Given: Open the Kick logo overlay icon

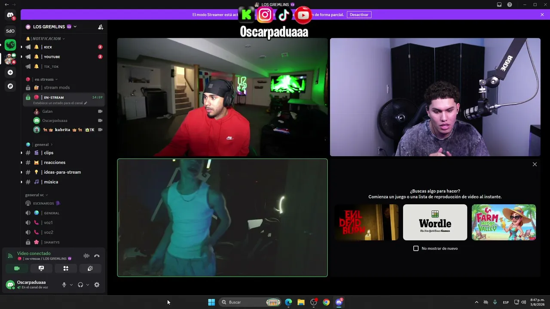Looking at the screenshot, I should pyautogui.click(x=247, y=15).
